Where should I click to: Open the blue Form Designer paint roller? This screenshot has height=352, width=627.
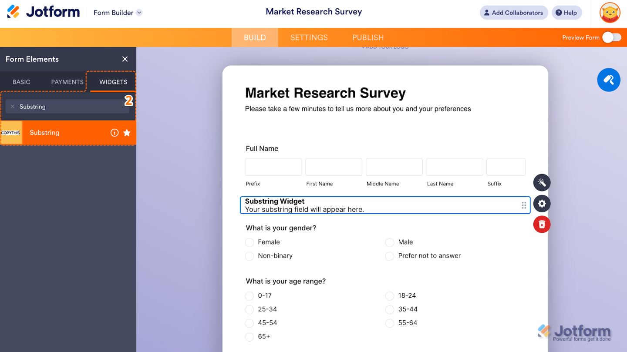click(608, 80)
